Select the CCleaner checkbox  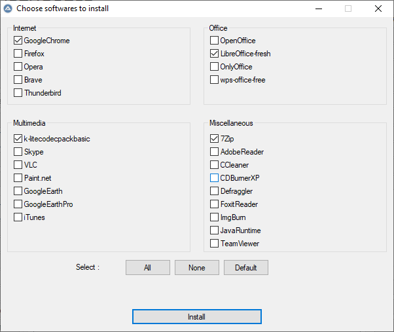[214, 164]
